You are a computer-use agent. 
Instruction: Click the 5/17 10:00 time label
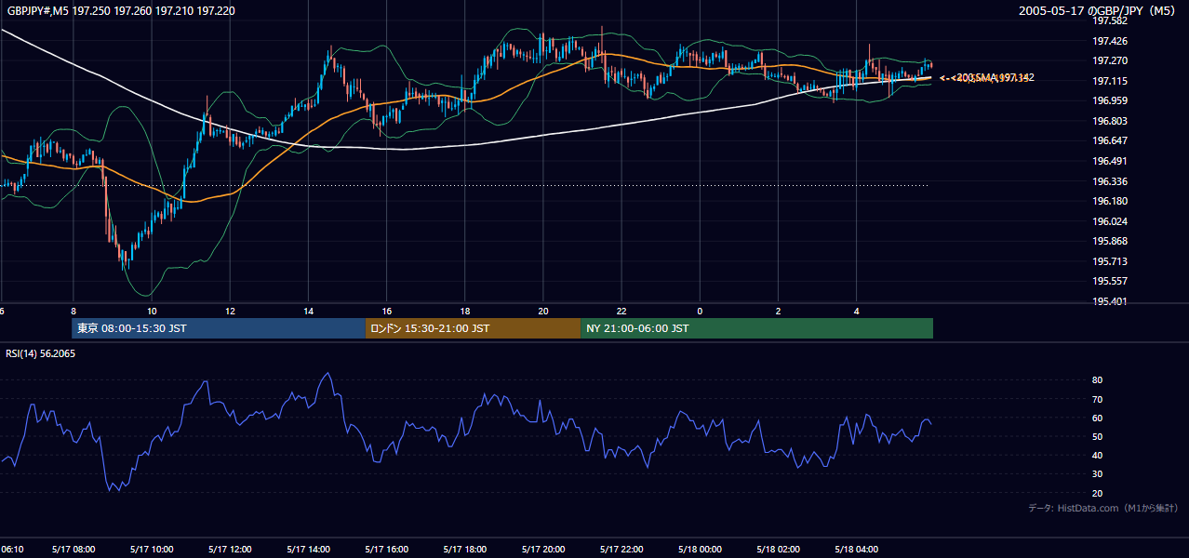[152, 550]
